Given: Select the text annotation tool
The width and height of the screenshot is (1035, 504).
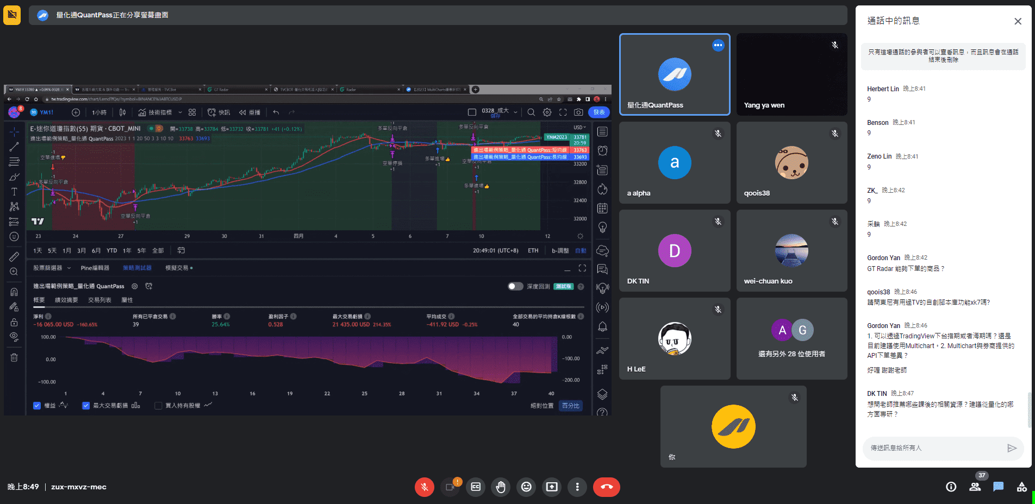Looking at the screenshot, I should tap(14, 192).
